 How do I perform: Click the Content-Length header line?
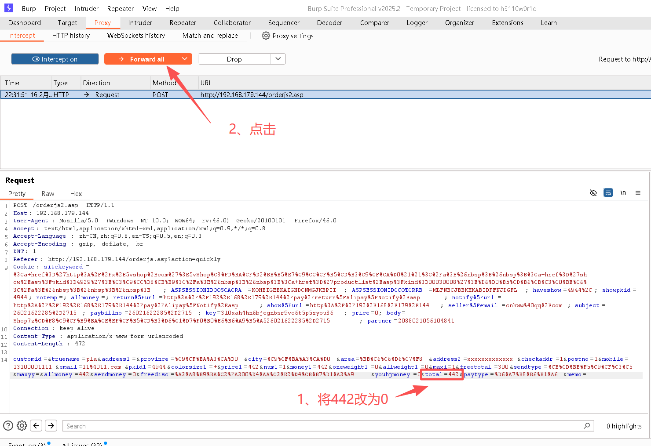tap(49, 344)
